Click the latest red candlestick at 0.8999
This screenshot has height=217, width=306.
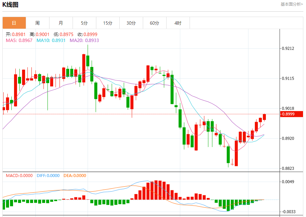pyautogui.click(x=265, y=117)
